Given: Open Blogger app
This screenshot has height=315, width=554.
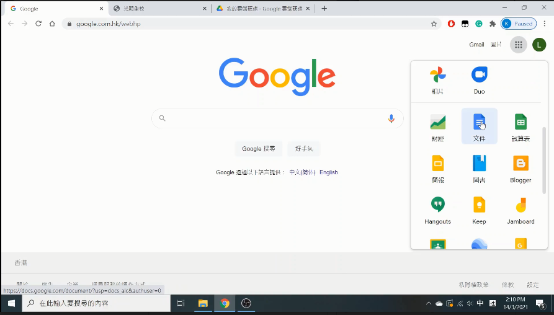Looking at the screenshot, I should pyautogui.click(x=520, y=169).
